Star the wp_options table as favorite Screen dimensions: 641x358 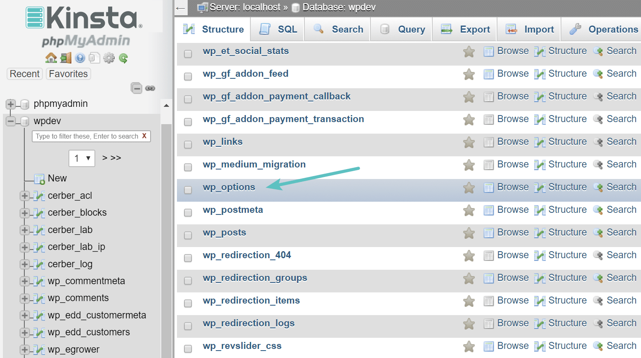click(469, 188)
